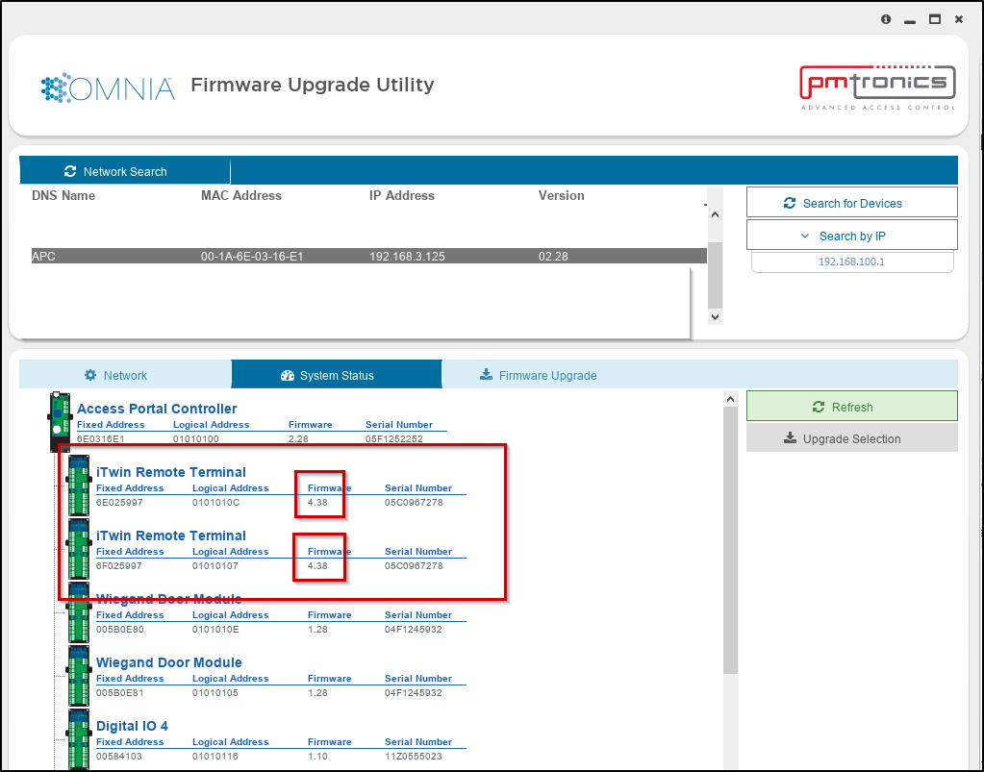984x772 pixels.
Task: Click the DNS Name column header
Action: [63, 196]
